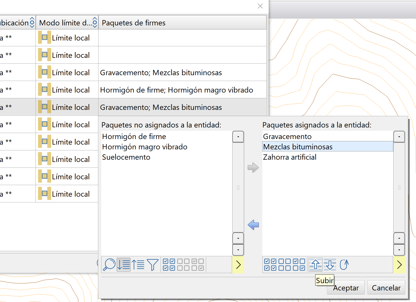Click the blue left arrow to unassign package

click(x=253, y=225)
